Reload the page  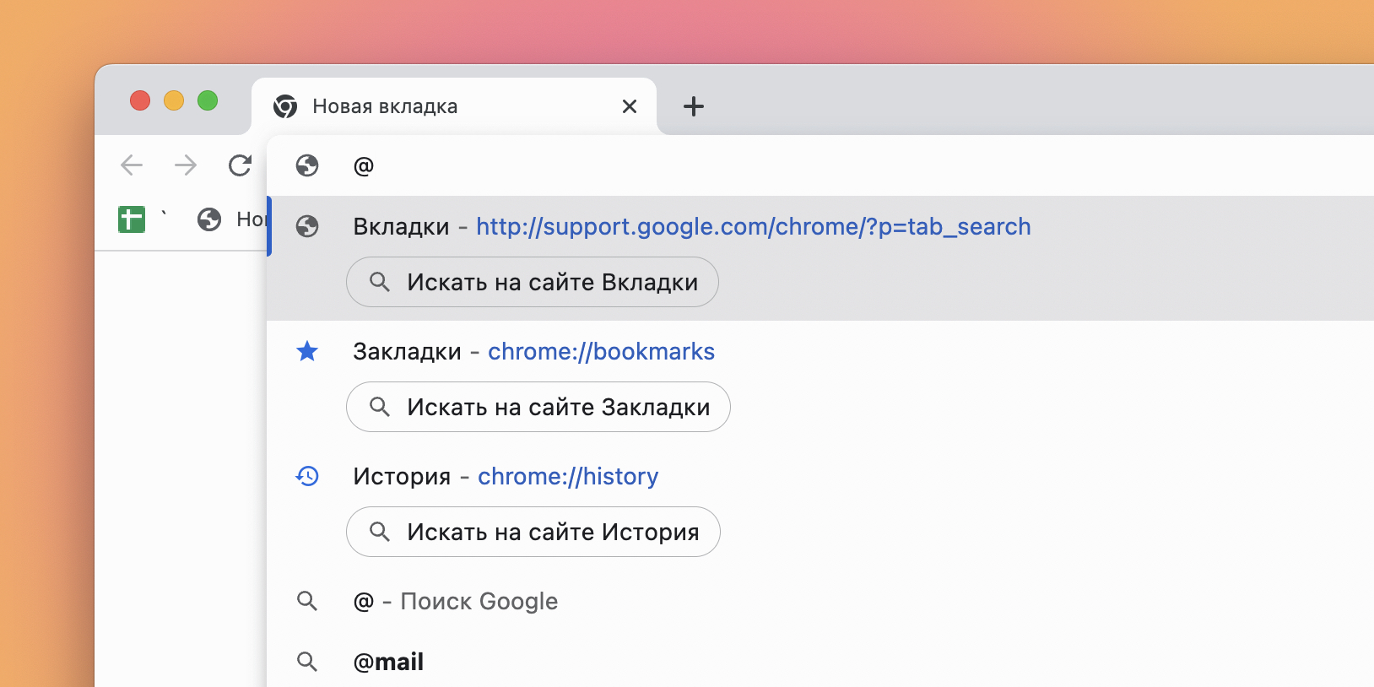pyautogui.click(x=241, y=165)
